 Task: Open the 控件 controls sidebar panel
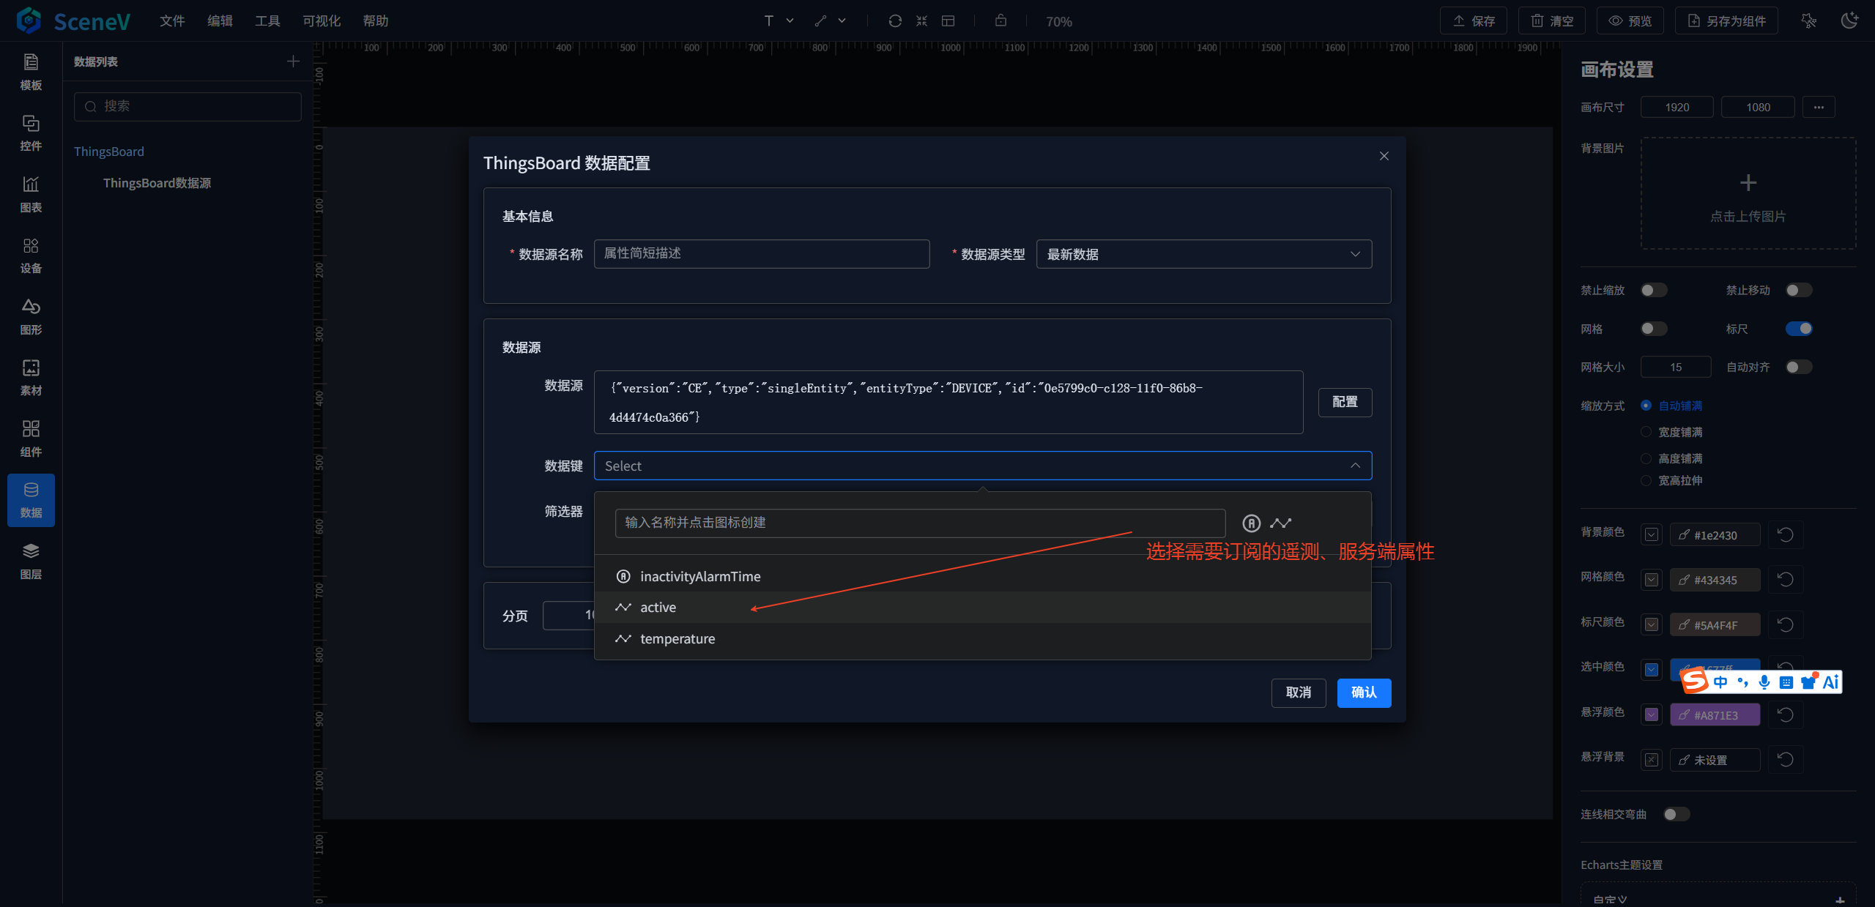click(x=31, y=133)
